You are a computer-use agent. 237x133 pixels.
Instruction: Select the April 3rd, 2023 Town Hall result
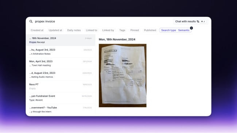61,63
